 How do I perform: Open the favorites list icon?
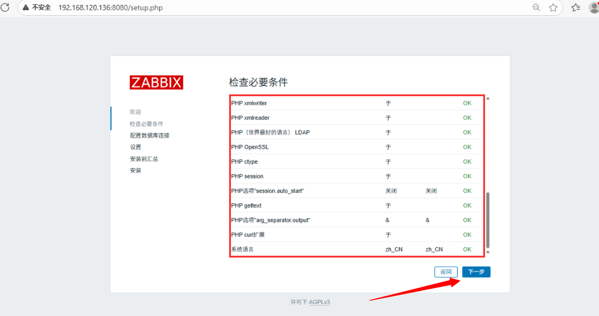576,8
